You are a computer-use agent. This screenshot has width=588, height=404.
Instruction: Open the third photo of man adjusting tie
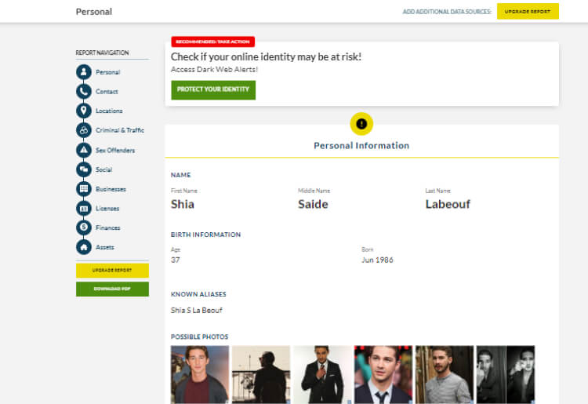point(322,374)
